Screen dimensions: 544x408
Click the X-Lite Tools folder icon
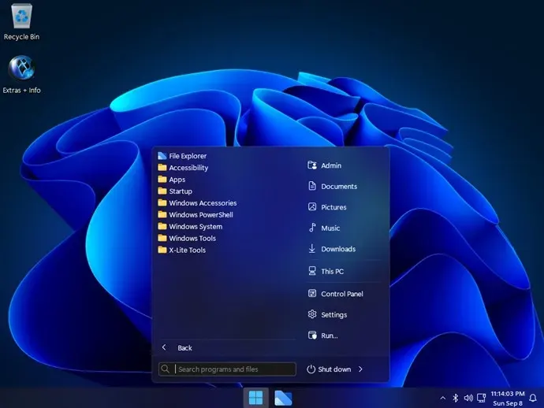(x=162, y=250)
